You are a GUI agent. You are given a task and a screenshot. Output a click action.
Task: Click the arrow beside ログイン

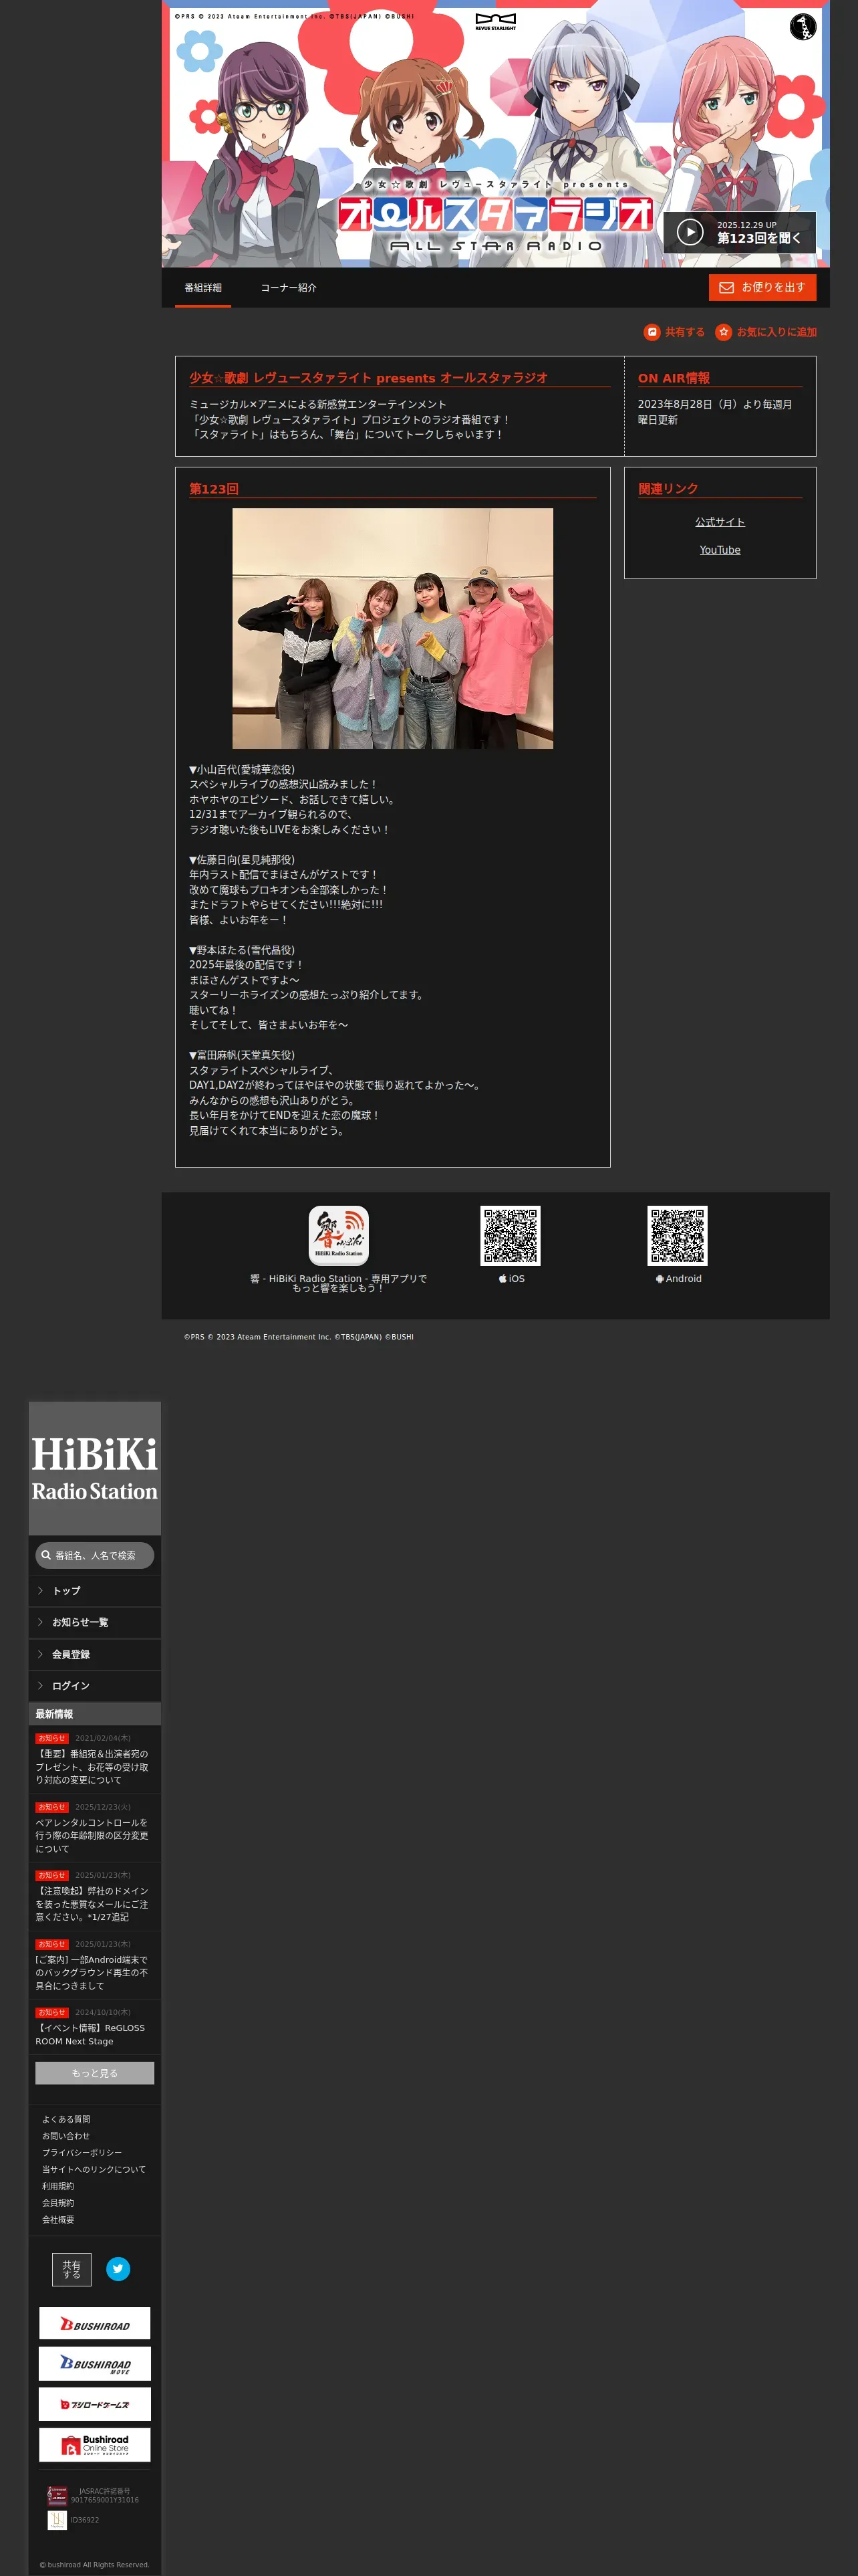pos(40,1685)
